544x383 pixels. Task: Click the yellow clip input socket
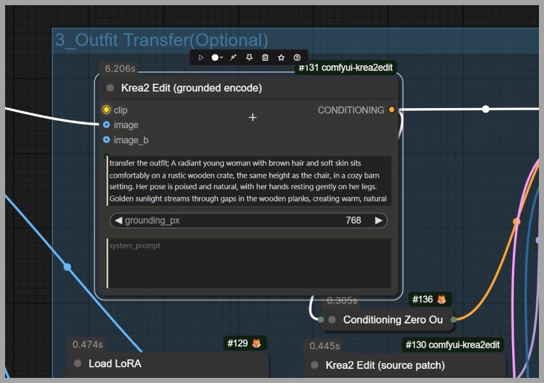pos(107,110)
